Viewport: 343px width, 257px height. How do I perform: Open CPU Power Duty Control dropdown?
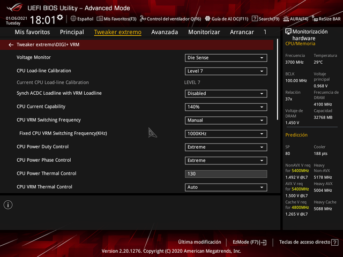(x=226, y=147)
